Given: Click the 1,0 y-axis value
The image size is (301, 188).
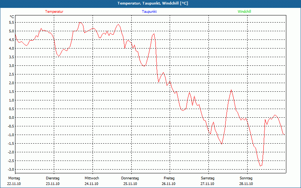Looking at the screenshot, I should click(x=12, y=100).
